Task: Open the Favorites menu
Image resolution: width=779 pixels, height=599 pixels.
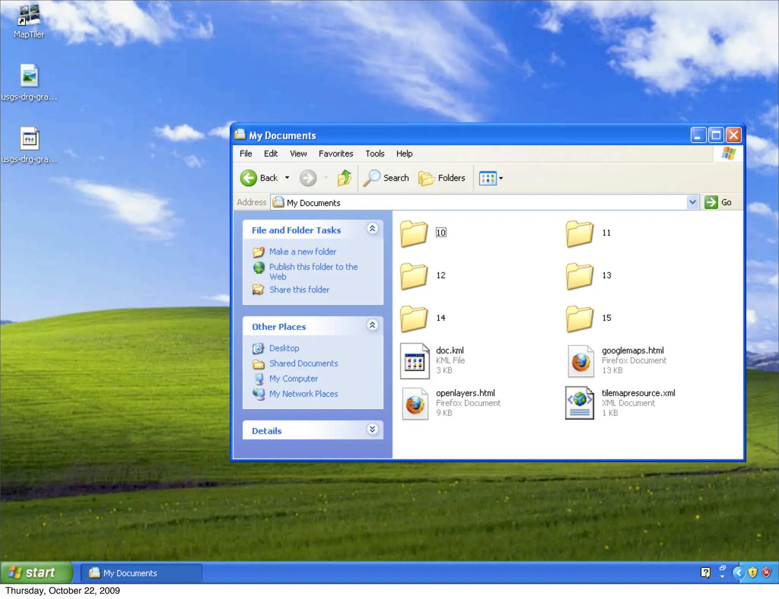Action: click(x=335, y=154)
